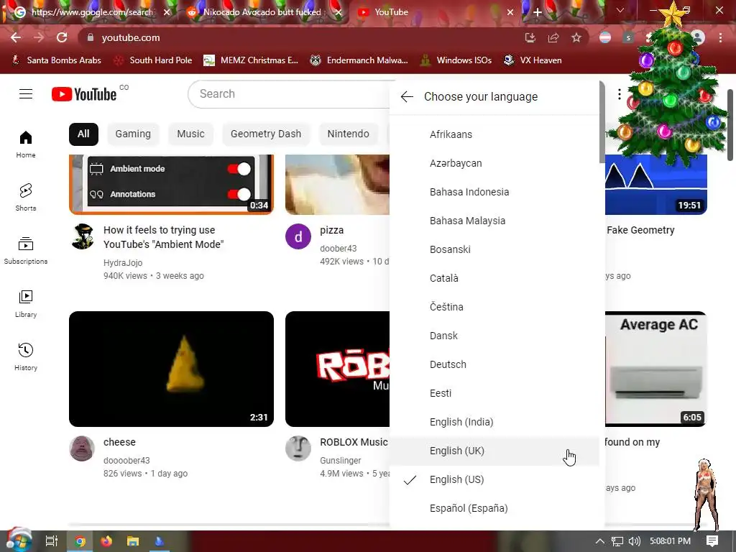Screen dimensions: 736x552
Task: Switch to Chrome on the taskbar
Action: tap(80, 541)
